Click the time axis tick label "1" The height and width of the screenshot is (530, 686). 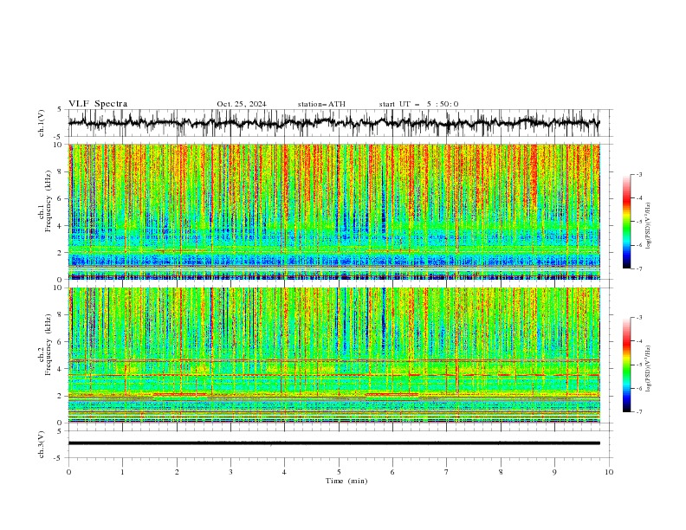122,472
